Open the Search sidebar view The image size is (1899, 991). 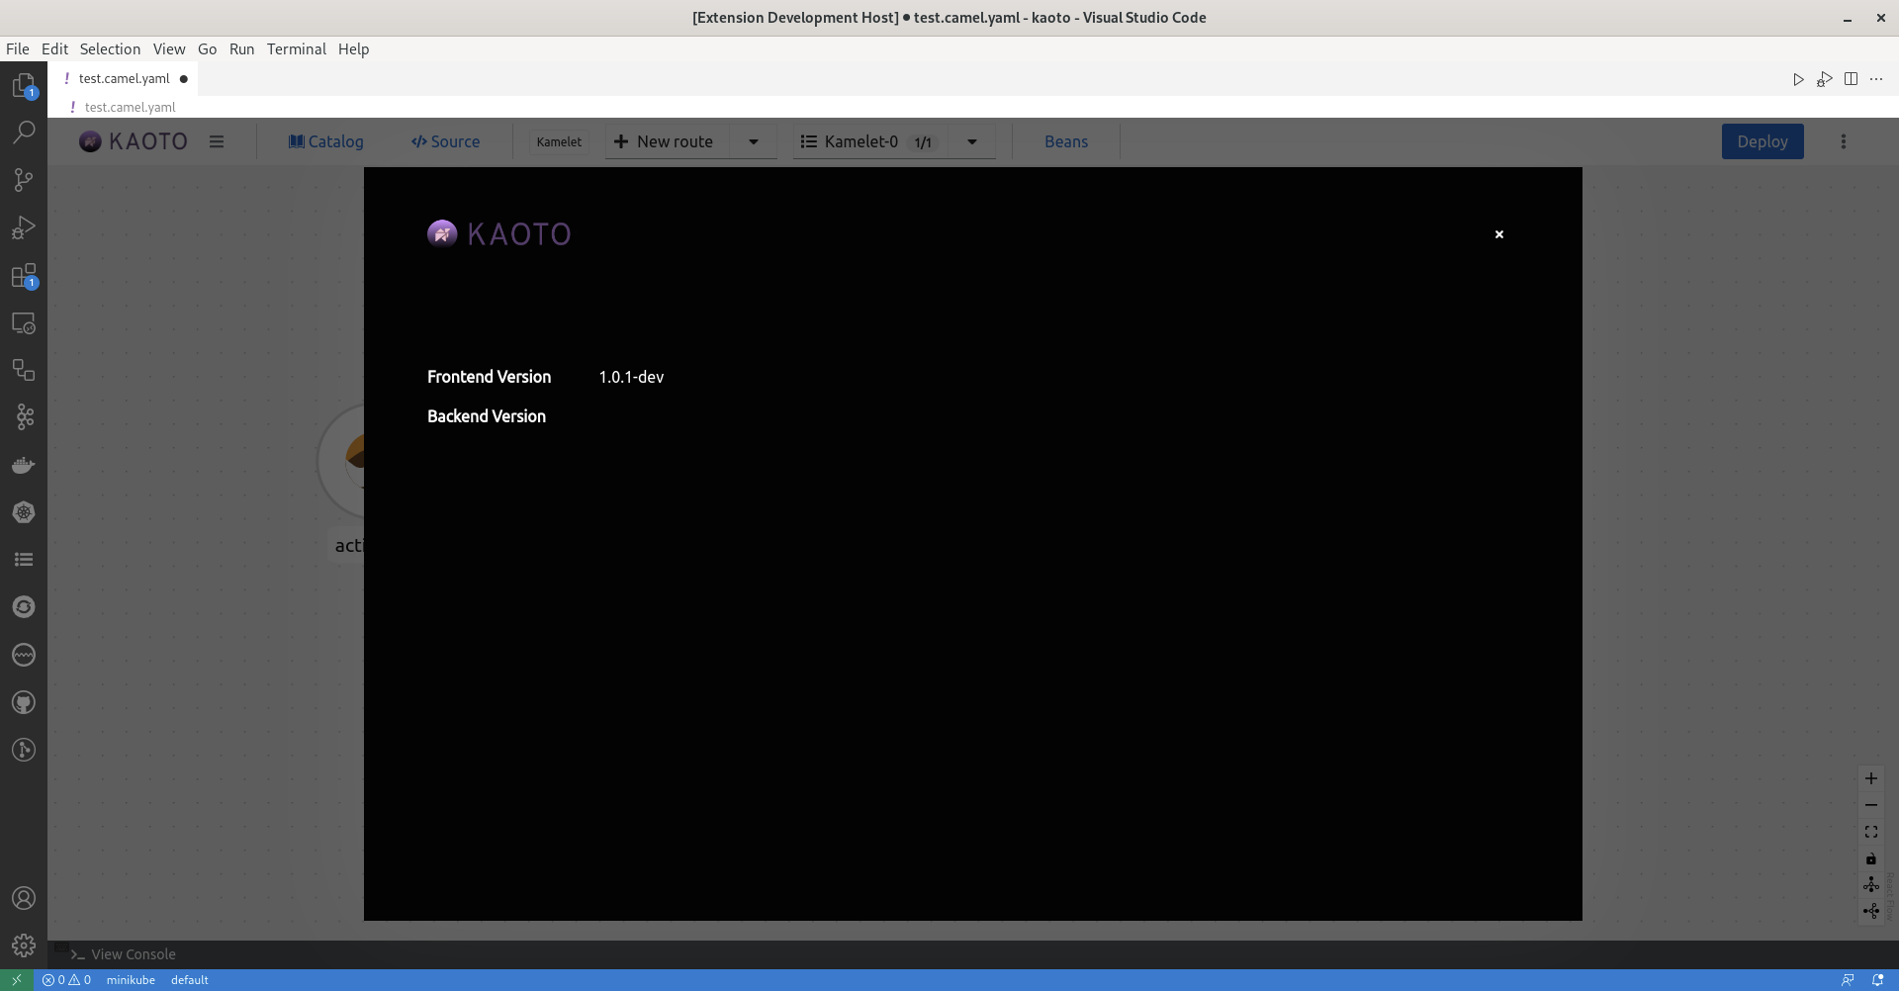(24, 133)
